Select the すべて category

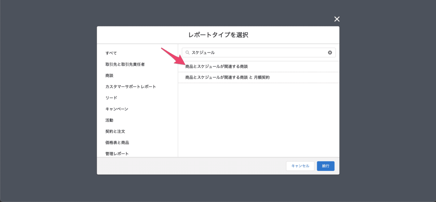coord(111,53)
